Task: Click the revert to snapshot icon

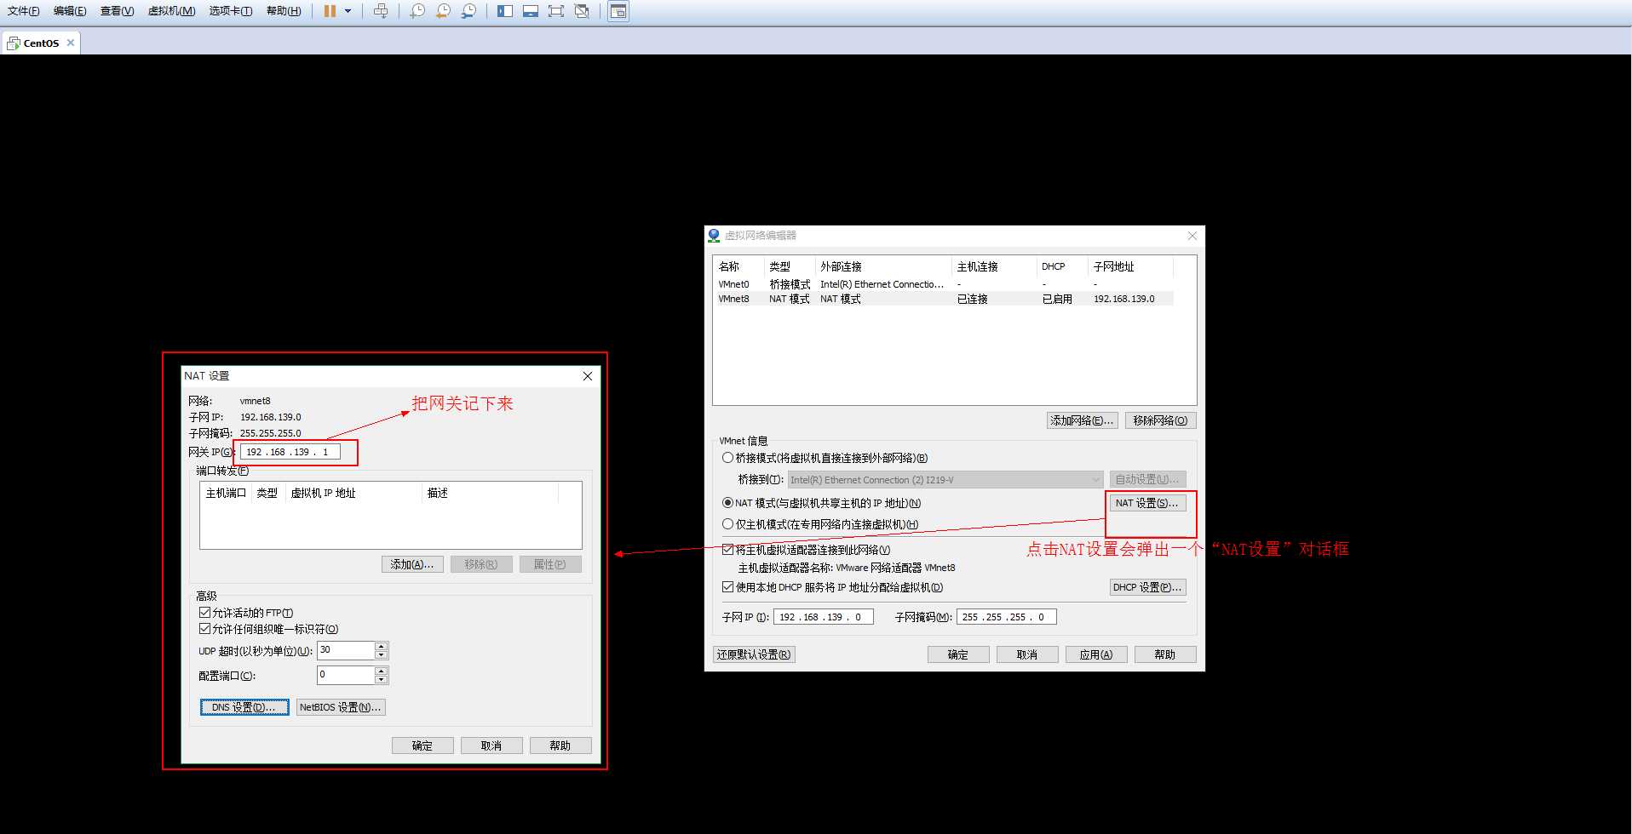Action: (443, 11)
